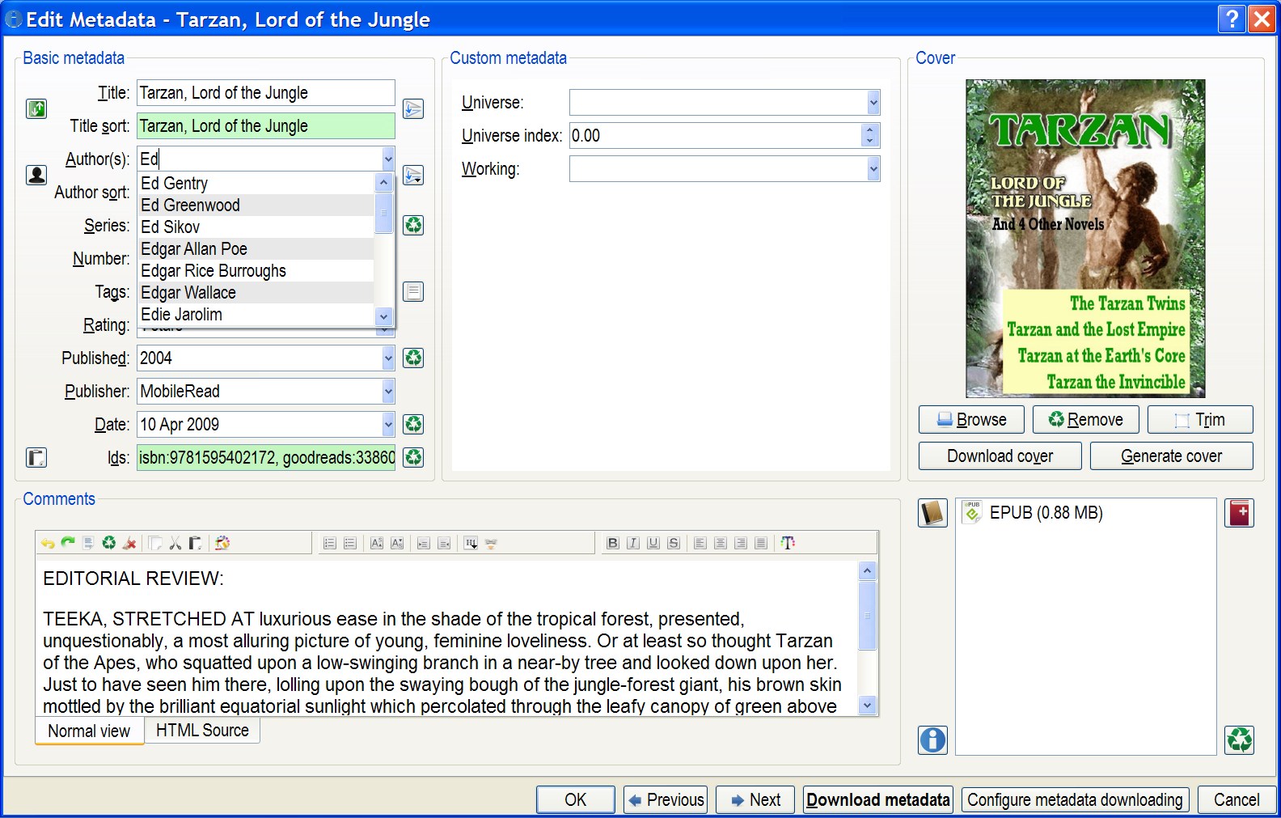Expand the Universe dropdown

tap(873, 102)
